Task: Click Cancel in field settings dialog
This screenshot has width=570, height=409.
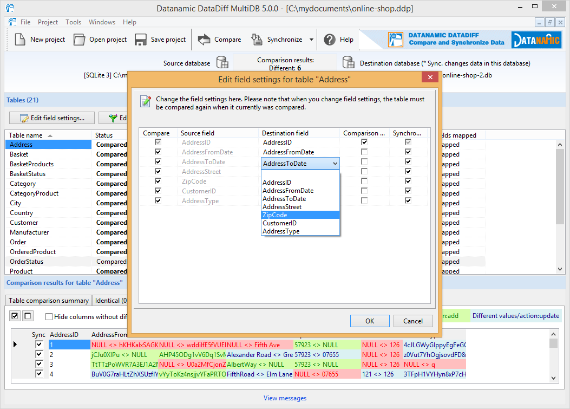Action: [x=413, y=321]
